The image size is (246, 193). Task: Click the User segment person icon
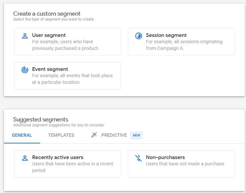(25, 36)
